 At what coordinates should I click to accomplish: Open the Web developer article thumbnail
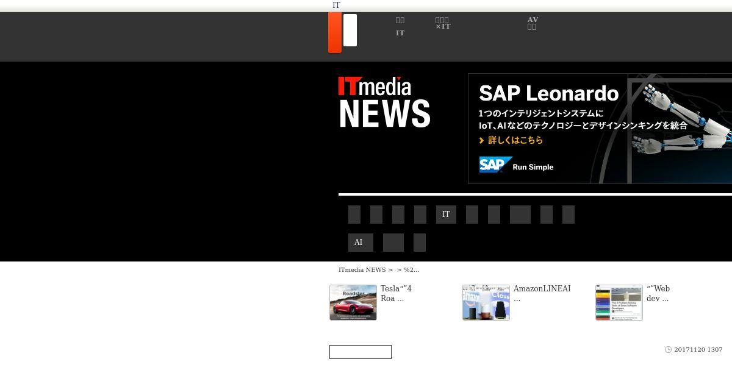[x=619, y=302]
